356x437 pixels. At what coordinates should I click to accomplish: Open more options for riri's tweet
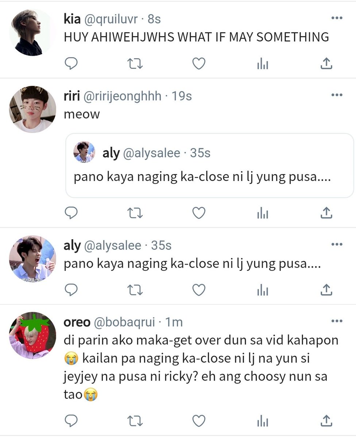(x=337, y=95)
